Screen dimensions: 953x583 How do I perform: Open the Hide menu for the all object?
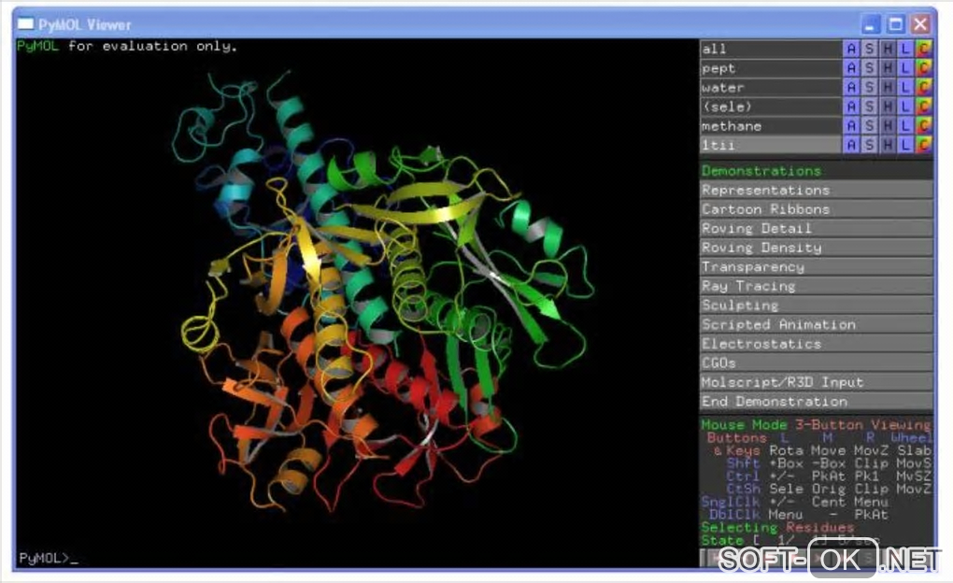pos(888,49)
